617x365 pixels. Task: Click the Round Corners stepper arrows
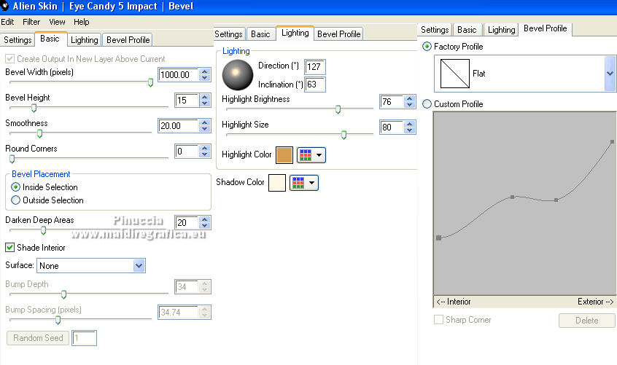(205, 152)
